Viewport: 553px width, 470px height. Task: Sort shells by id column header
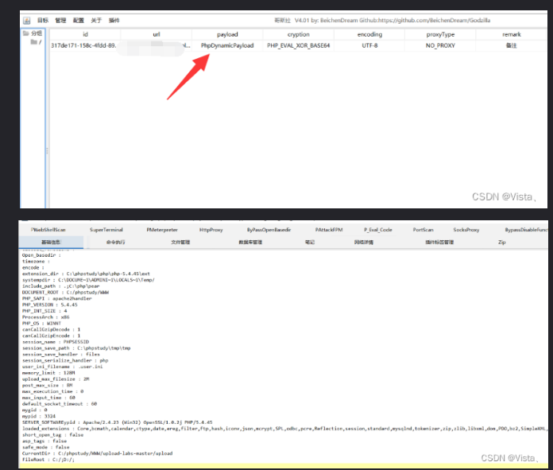coord(85,34)
